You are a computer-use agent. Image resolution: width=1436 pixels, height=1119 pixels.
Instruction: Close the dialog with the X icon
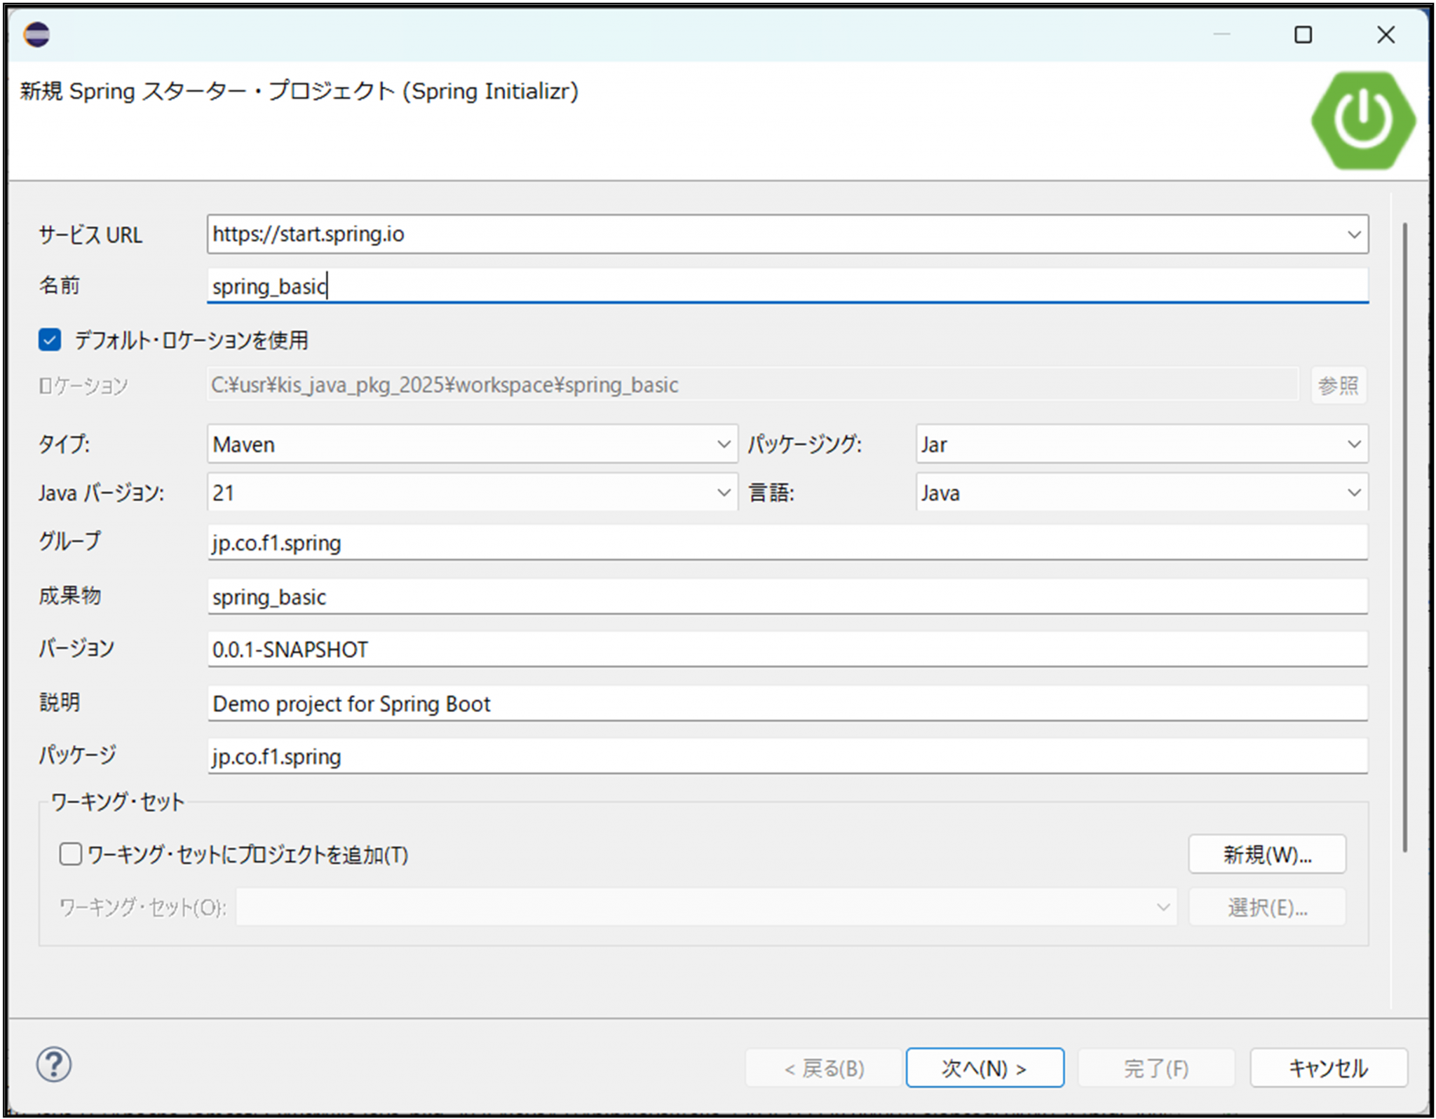1386,34
